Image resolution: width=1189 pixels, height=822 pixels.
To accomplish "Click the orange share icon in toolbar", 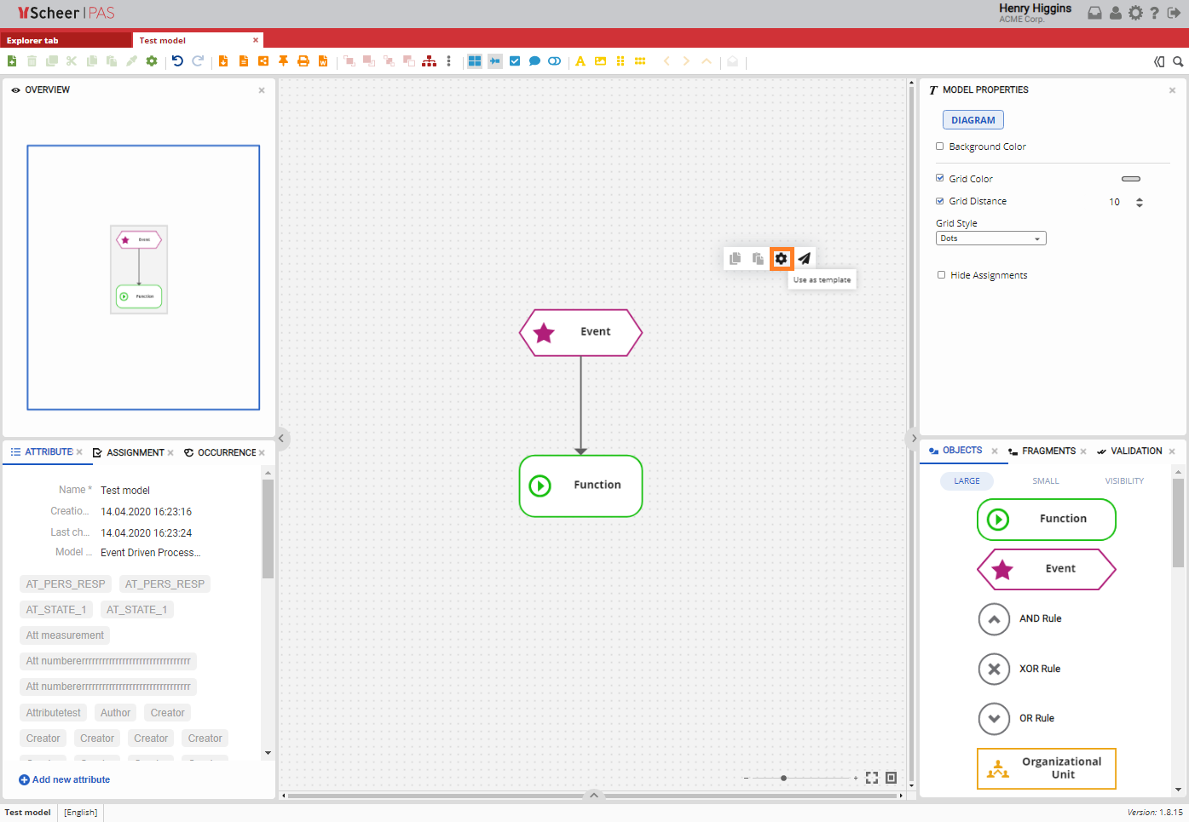I will 263,61.
